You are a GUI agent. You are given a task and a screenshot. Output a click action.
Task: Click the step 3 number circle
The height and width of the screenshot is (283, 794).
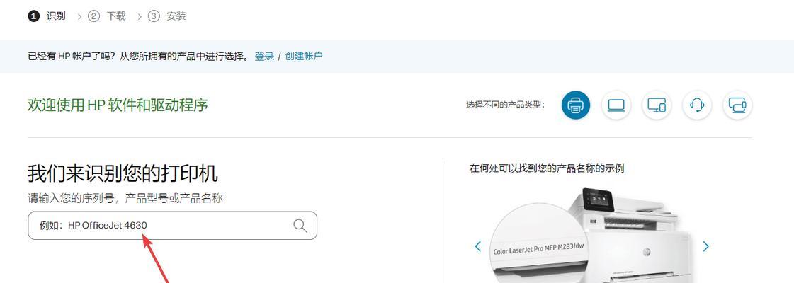pyautogui.click(x=154, y=16)
